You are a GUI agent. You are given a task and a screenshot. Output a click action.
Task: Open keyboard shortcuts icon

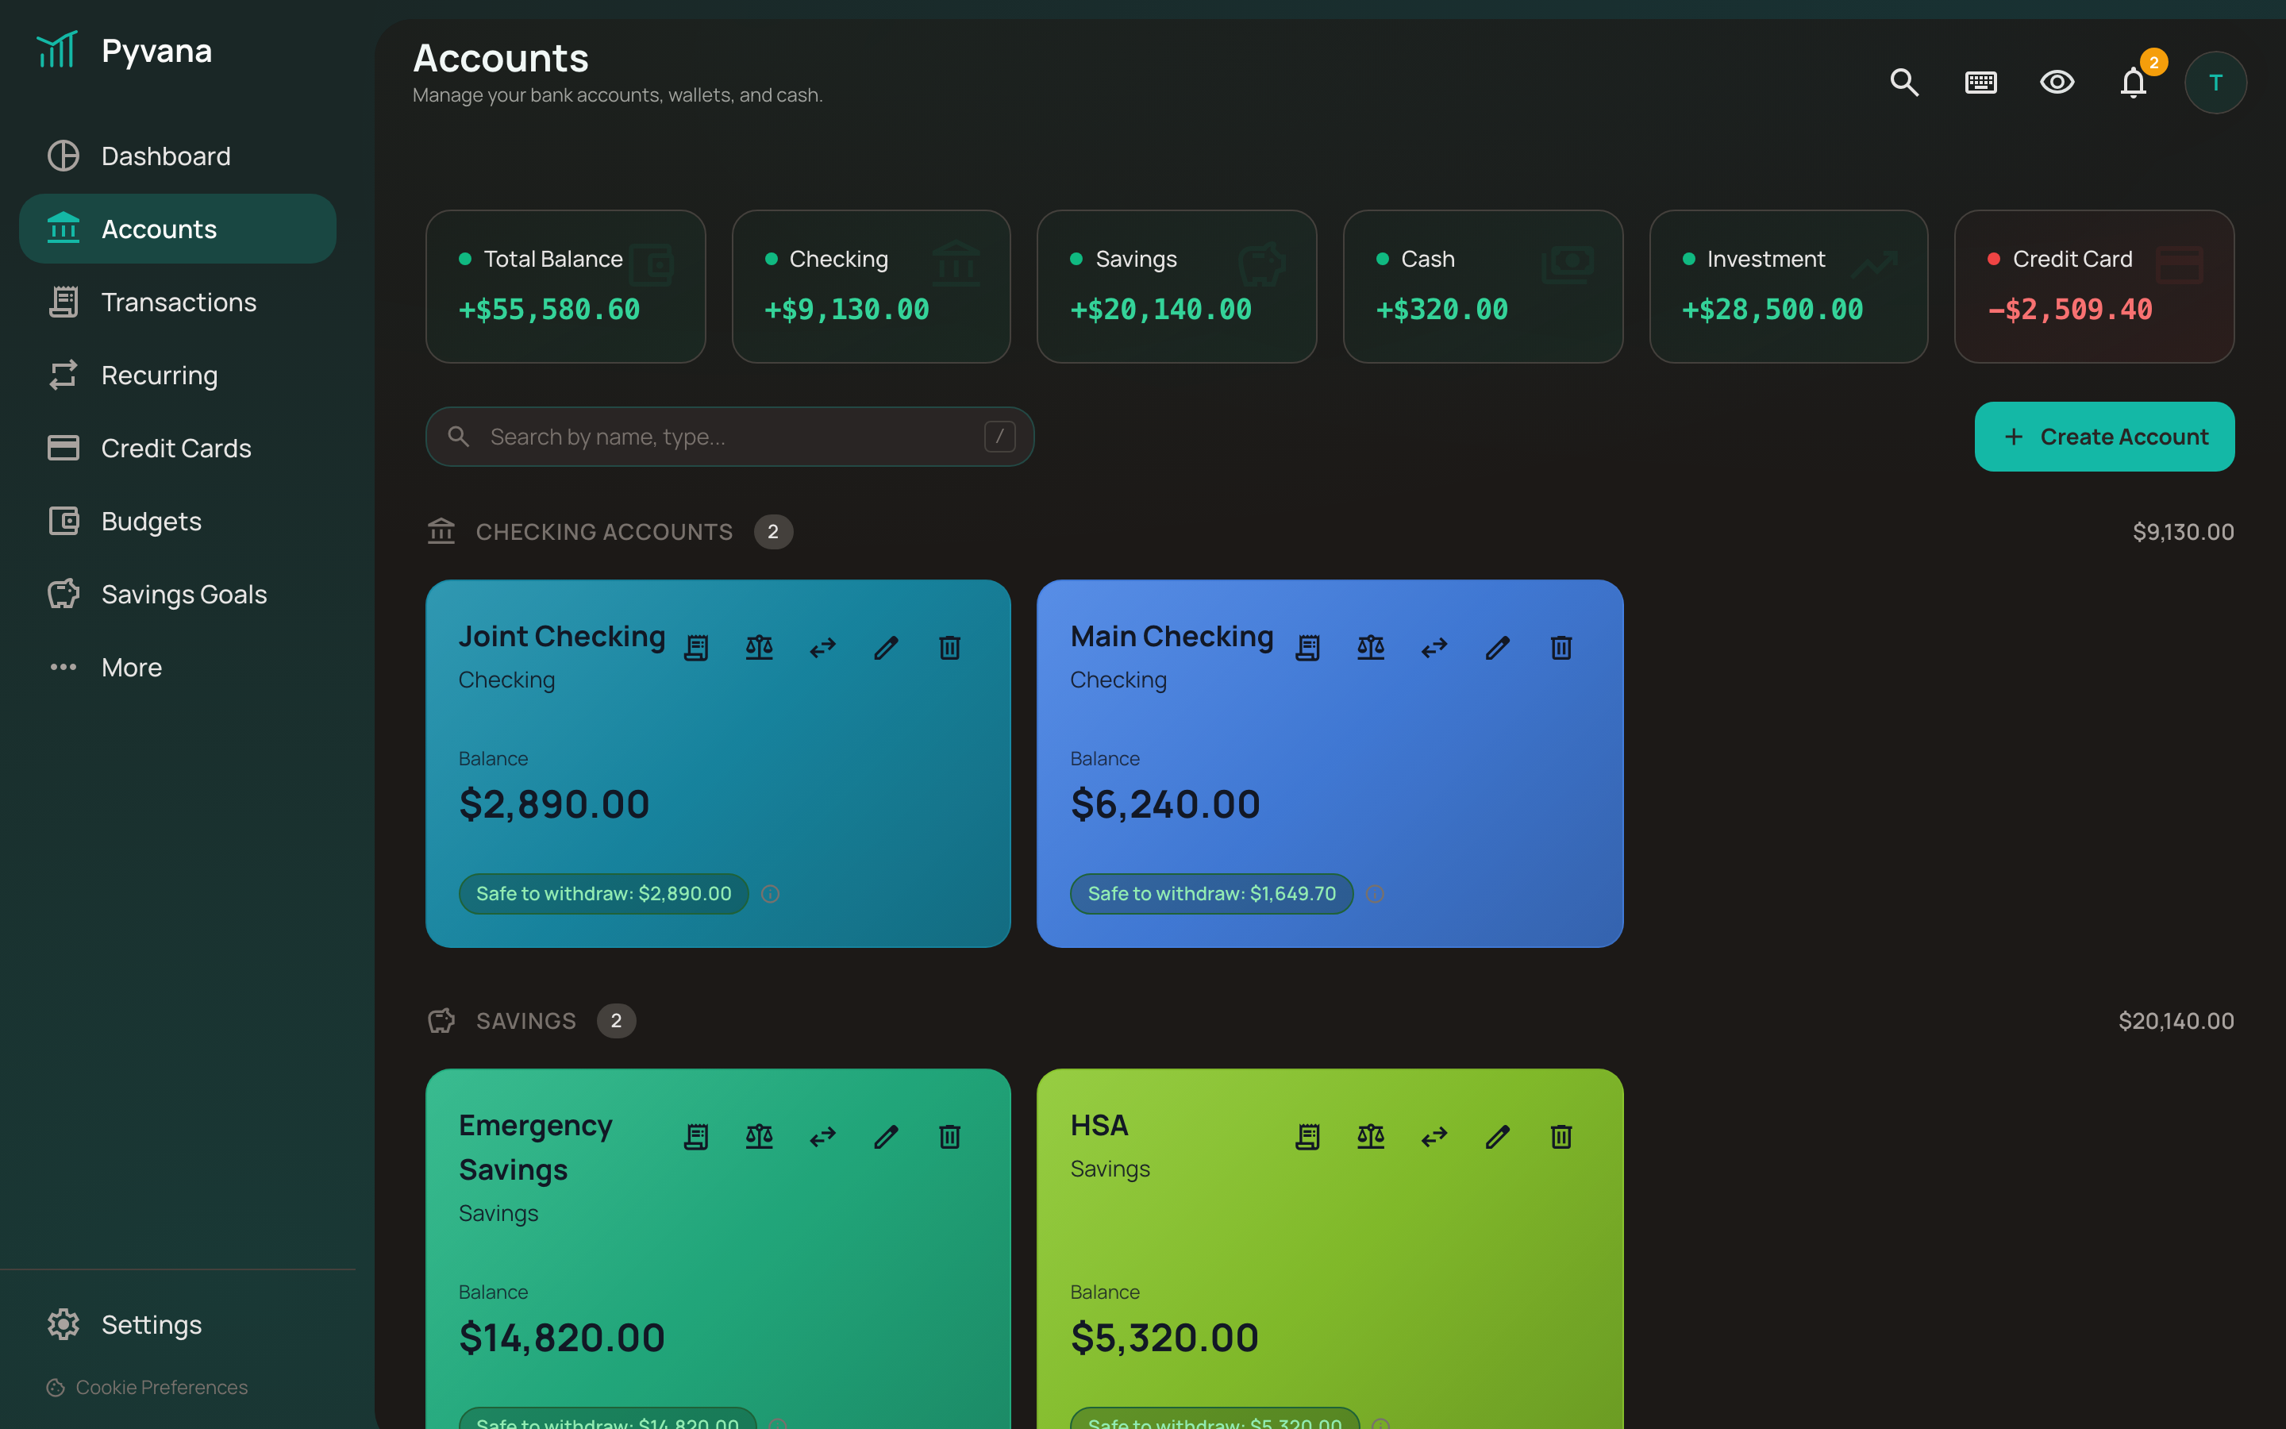1981,83
